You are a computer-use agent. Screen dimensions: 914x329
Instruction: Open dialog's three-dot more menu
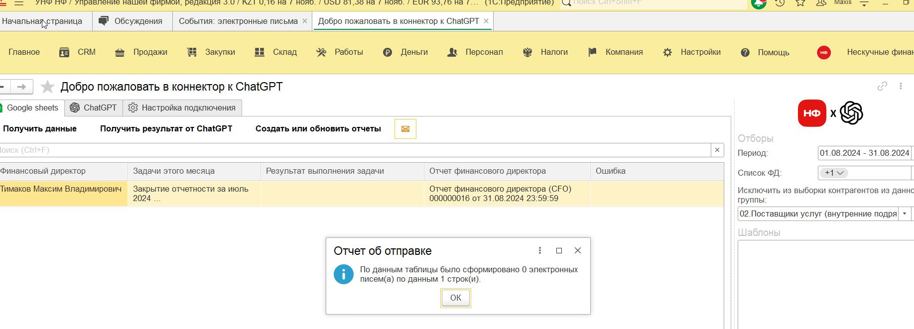pyautogui.click(x=539, y=250)
